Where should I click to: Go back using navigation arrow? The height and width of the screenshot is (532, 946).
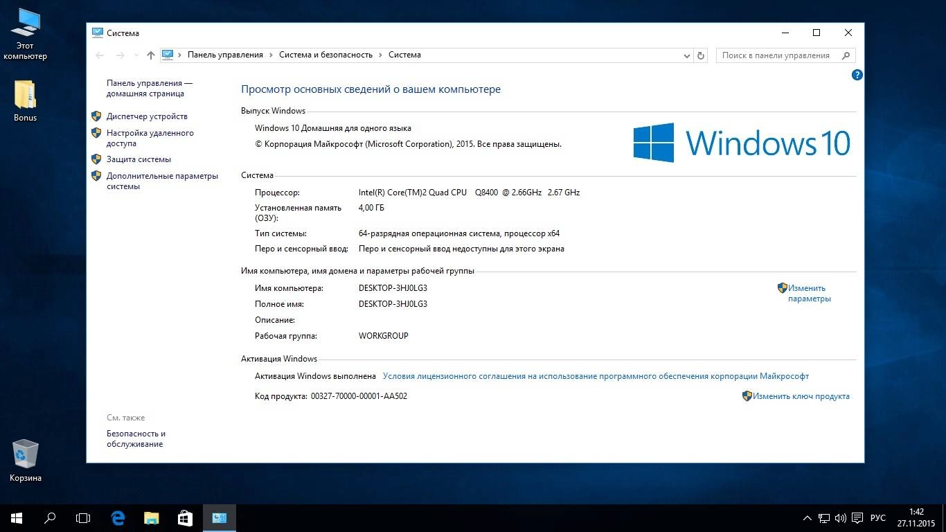coord(100,55)
